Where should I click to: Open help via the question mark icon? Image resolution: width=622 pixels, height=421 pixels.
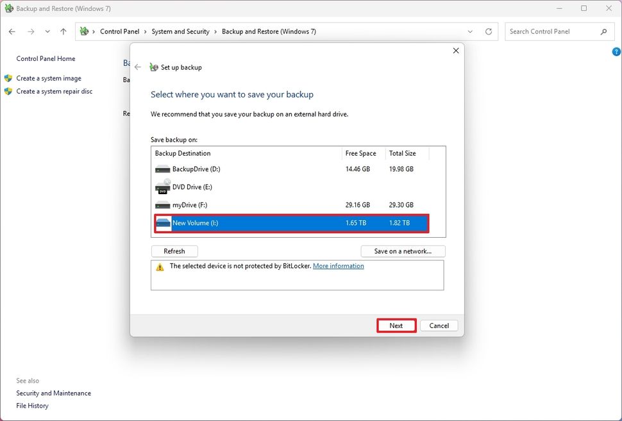616,51
